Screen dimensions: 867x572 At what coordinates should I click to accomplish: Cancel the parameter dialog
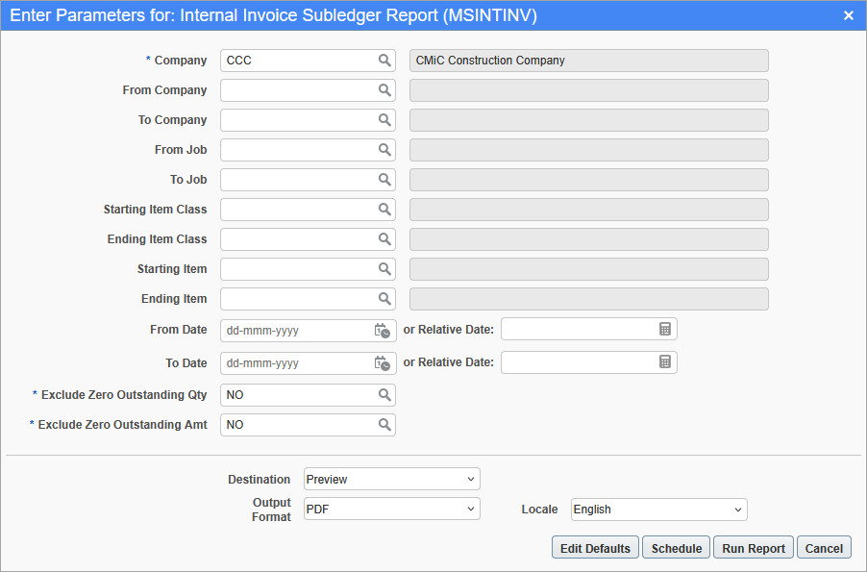pos(824,547)
